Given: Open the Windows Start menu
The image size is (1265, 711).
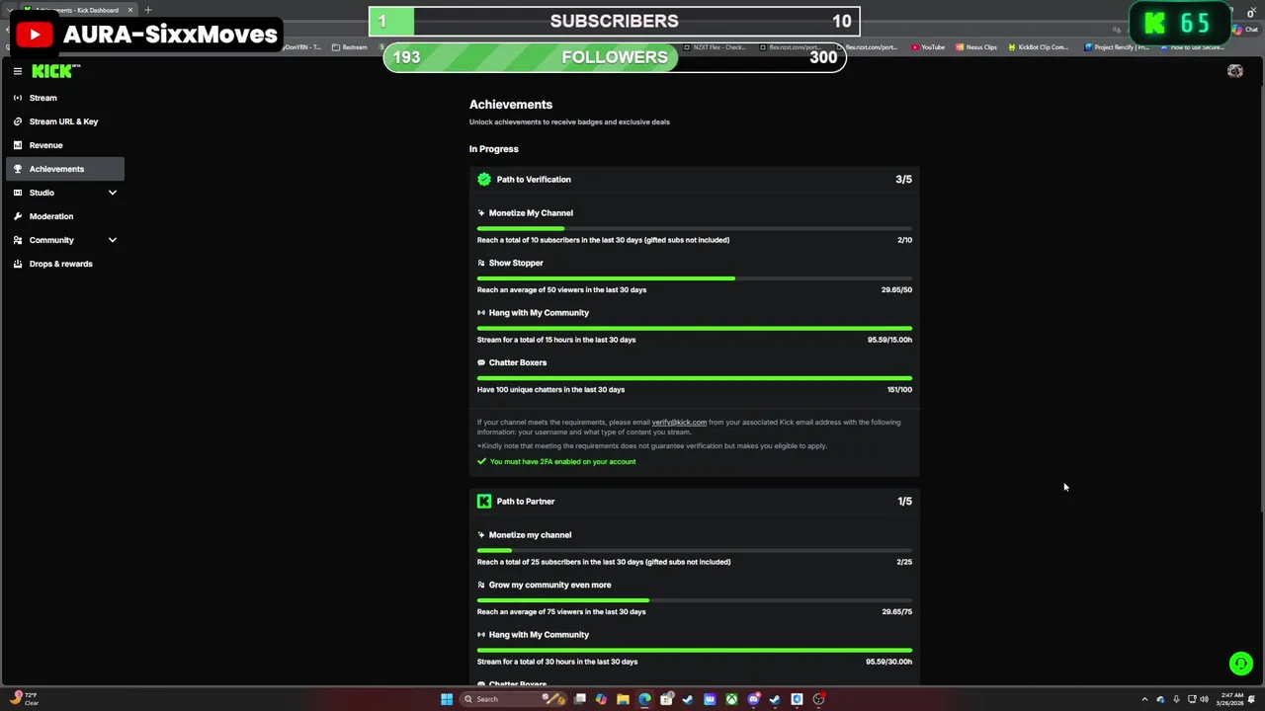Looking at the screenshot, I should coord(447,699).
